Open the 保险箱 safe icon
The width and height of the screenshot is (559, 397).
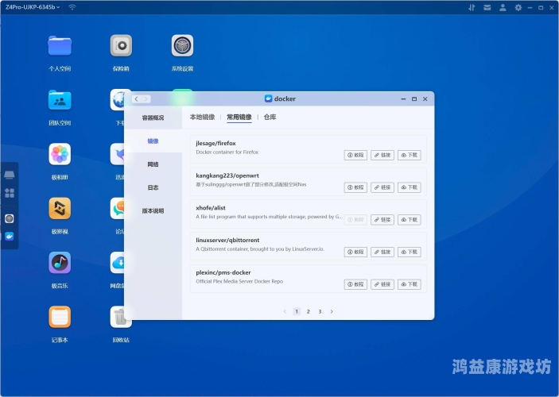[121, 45]
